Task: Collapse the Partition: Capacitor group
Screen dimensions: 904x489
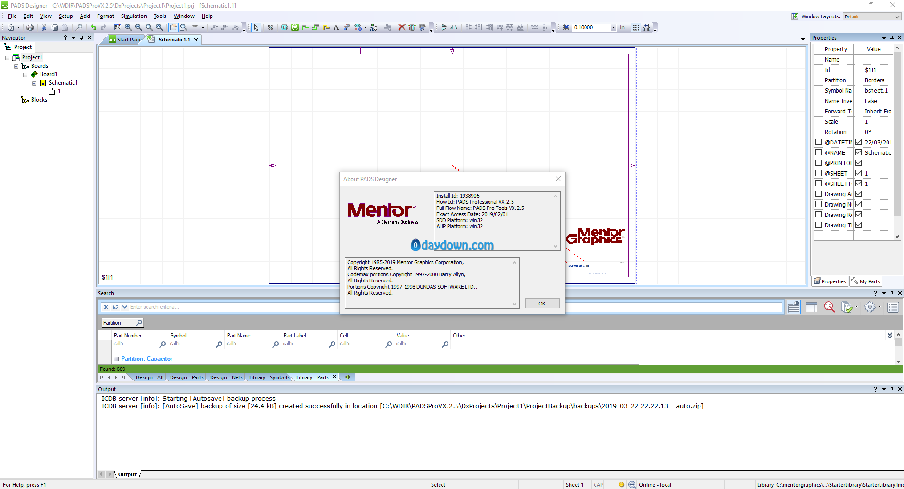Action: coord(116,359)
